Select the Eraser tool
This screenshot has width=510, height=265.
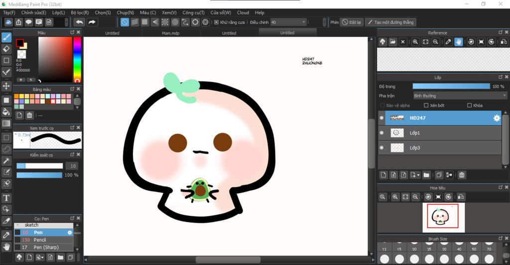6,49
